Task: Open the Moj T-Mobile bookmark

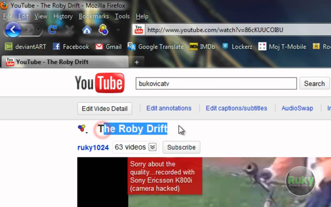Action: 282,47
